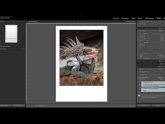Select the Print module tab
The height and width of the screenshot is (124, 165).
coord(158,18)
